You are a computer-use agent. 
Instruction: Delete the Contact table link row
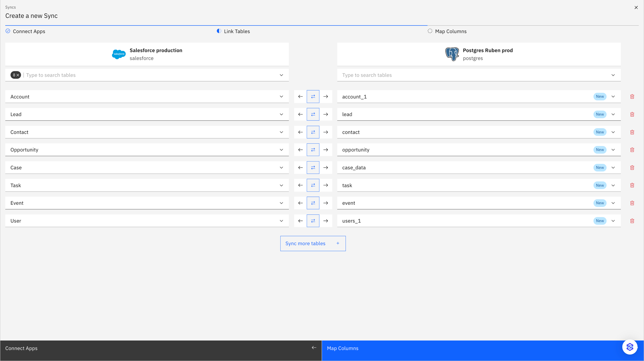click(x=632, y=132)
